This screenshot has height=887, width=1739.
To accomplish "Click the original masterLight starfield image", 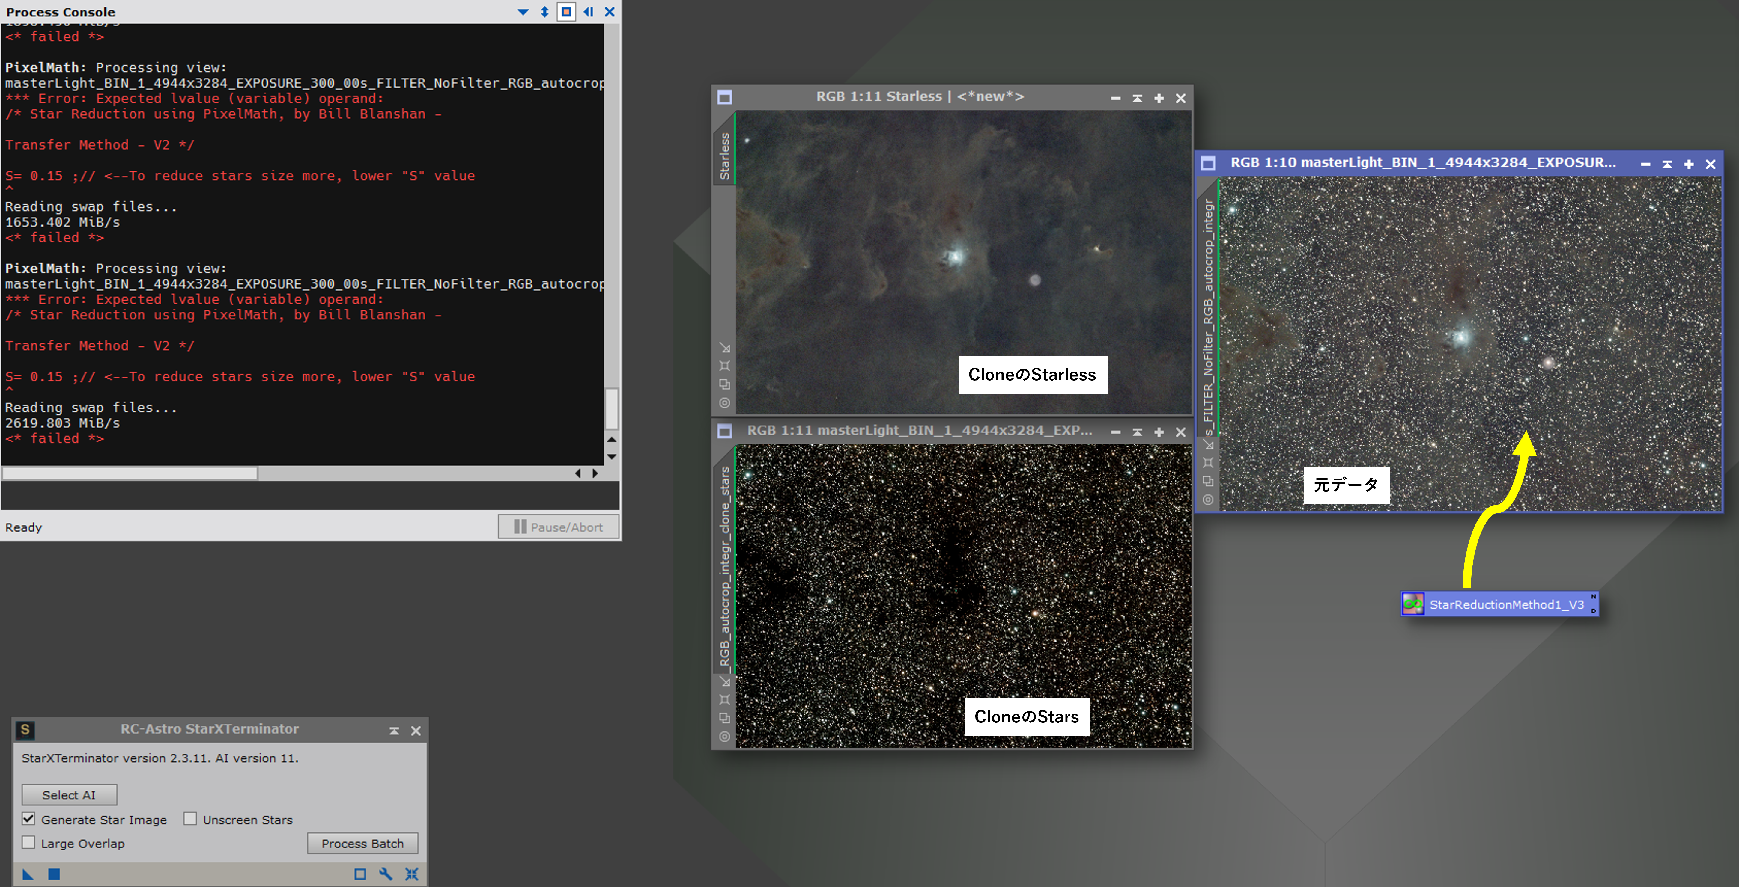I will point(1470,344).
